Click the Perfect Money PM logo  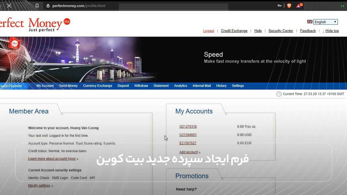click(35, 25)
